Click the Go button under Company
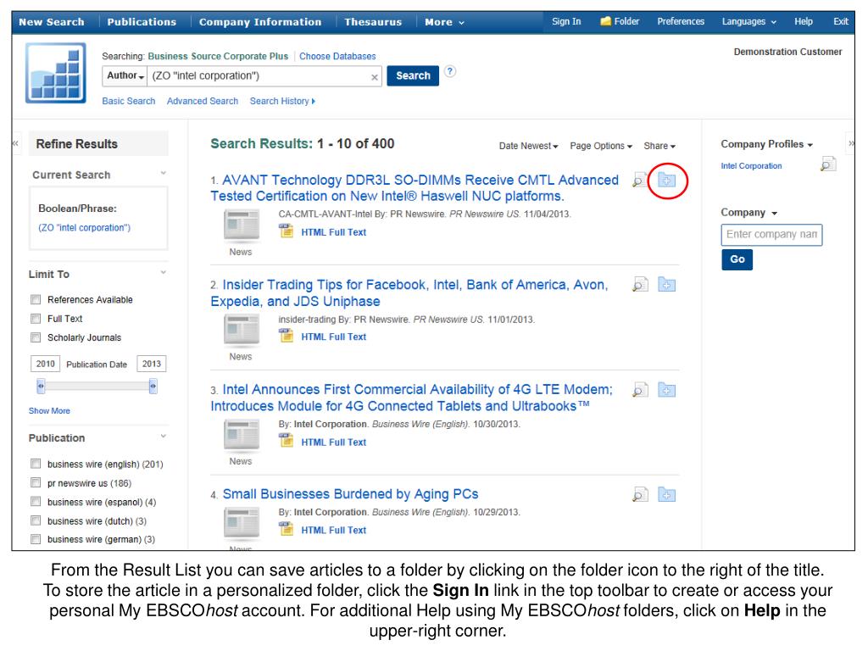868x651 pixels. pyautogui.click(x=737, y=259)
